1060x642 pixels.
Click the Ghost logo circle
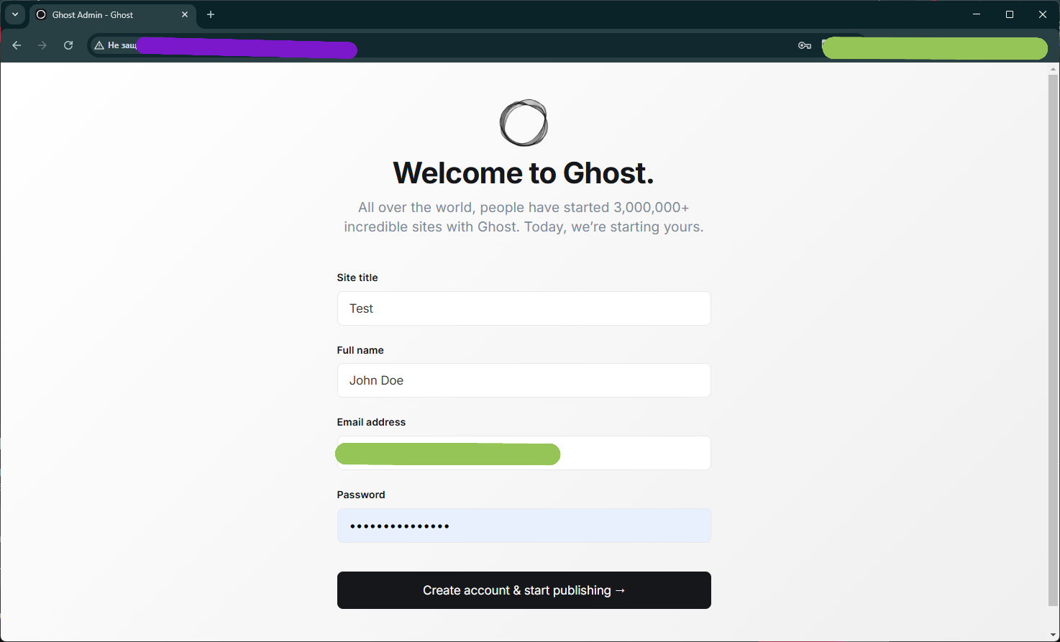tap(524, 123)
